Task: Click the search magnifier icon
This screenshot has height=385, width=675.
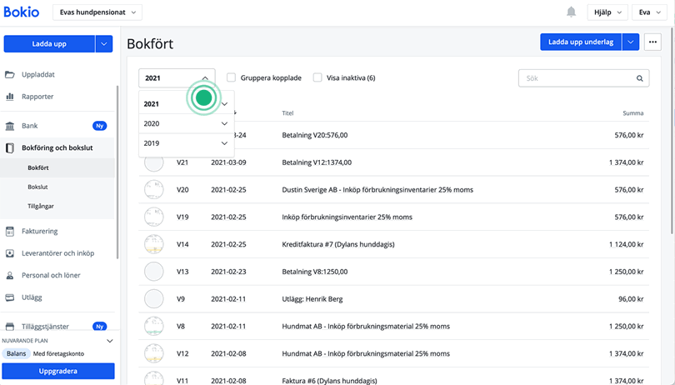Action: [x=640, y=78]
